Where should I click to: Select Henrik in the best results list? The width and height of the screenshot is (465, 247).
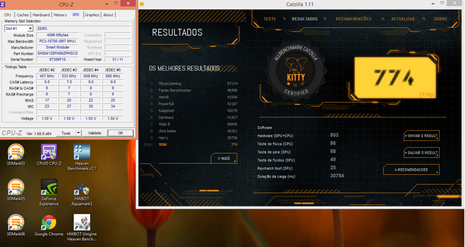pyautogui.click(x=194, y=97)
